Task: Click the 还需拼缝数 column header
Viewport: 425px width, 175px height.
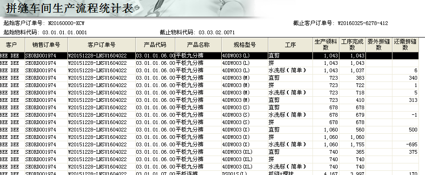Action: click(x=405, y=45)
